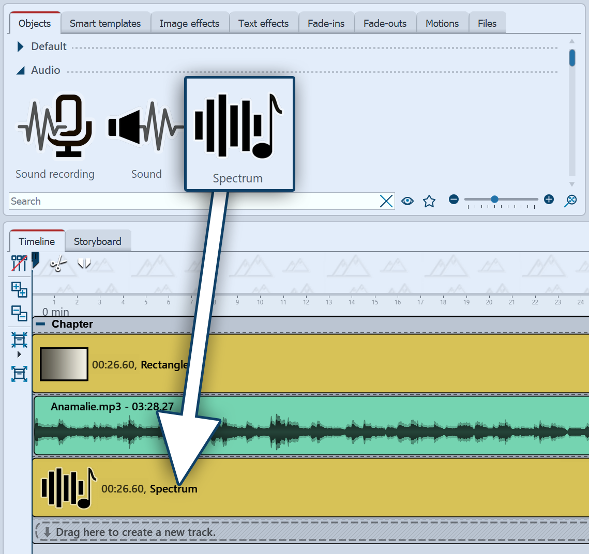Toggle the star favorites filter
Screen dimensions: 589x554
pyautogui.click(x=429, y=201)
